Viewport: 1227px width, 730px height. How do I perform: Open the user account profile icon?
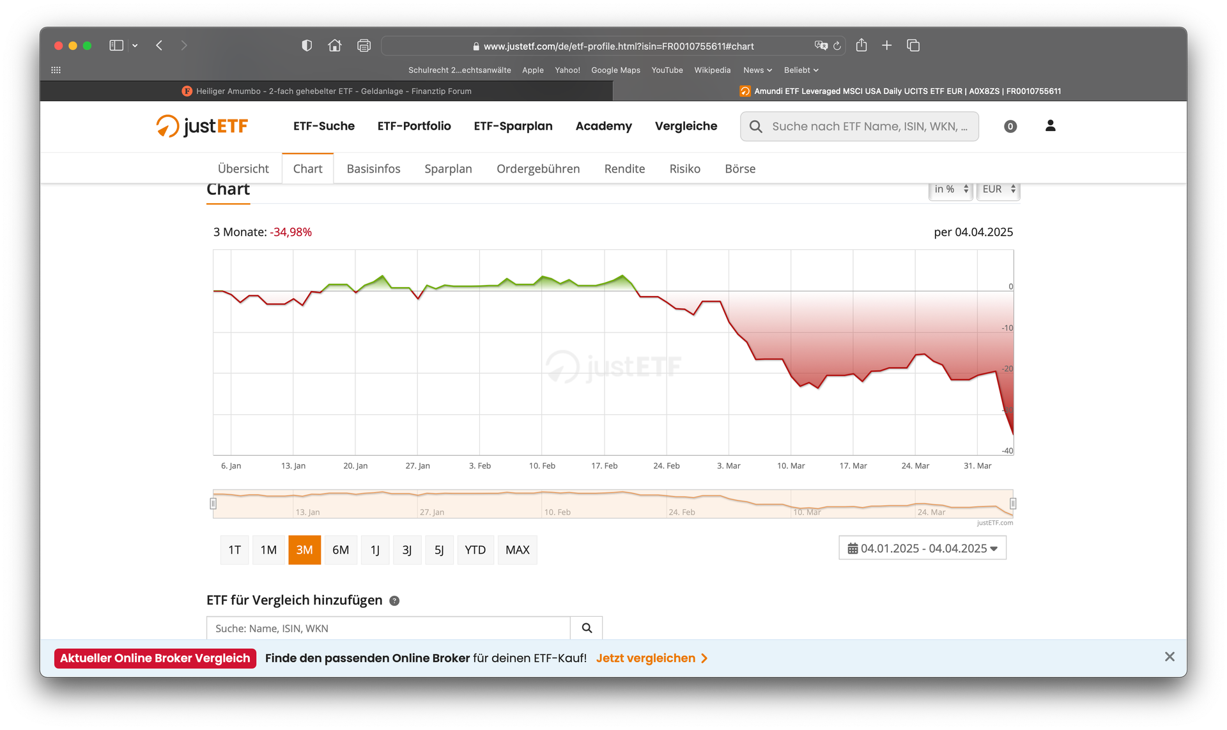(x=1050, y=126)
